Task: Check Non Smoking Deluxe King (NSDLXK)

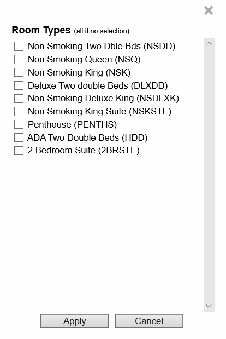Action: pos(19,99)
